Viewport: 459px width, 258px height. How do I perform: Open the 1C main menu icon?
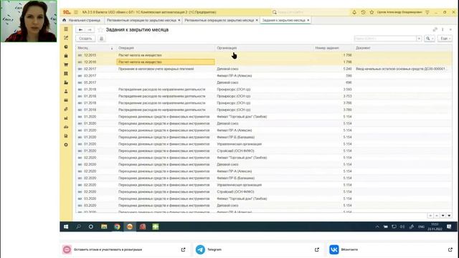coord(67,12)
